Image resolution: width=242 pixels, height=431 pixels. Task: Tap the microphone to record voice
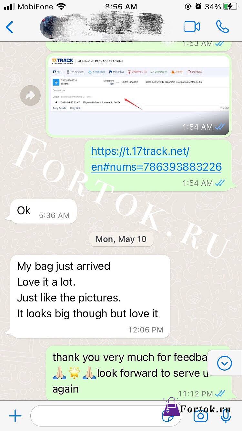pos(226,416)
